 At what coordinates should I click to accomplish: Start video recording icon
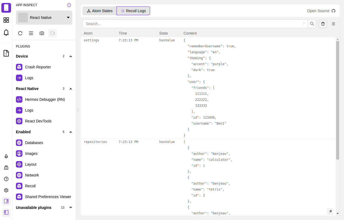[x=53, y=33]
